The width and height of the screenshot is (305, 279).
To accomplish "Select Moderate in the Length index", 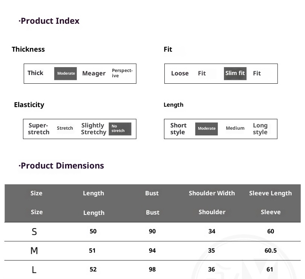I will tap(207, 129).
